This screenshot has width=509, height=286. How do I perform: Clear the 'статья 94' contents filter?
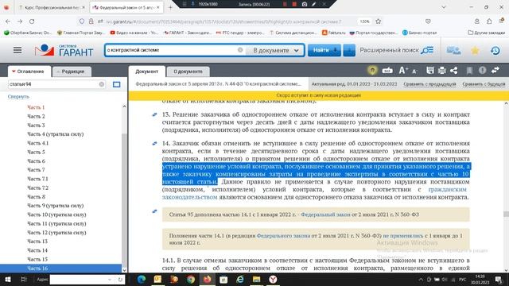(102, 84)
